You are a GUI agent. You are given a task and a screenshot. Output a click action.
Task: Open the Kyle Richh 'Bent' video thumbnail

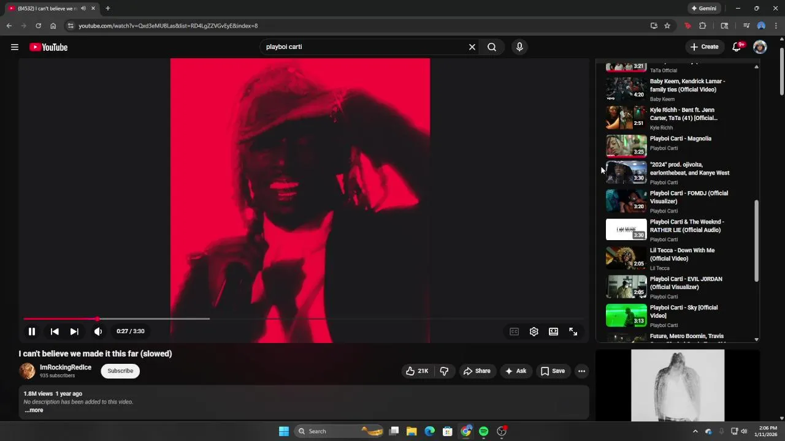(626, 118)
